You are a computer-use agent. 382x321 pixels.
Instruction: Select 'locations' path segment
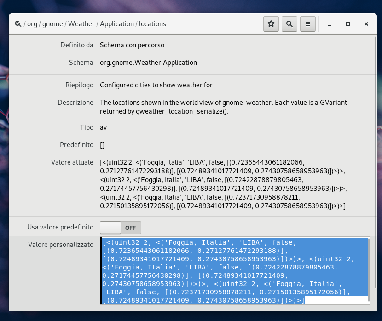tap(152, 24)
